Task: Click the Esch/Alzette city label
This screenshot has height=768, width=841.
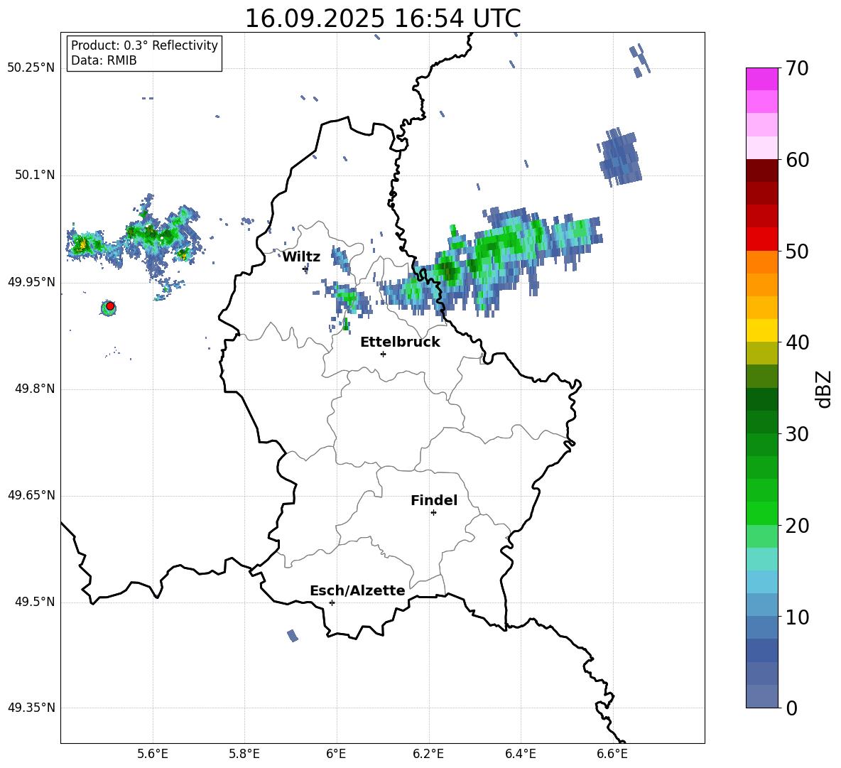Action: (x=357, y=590)
